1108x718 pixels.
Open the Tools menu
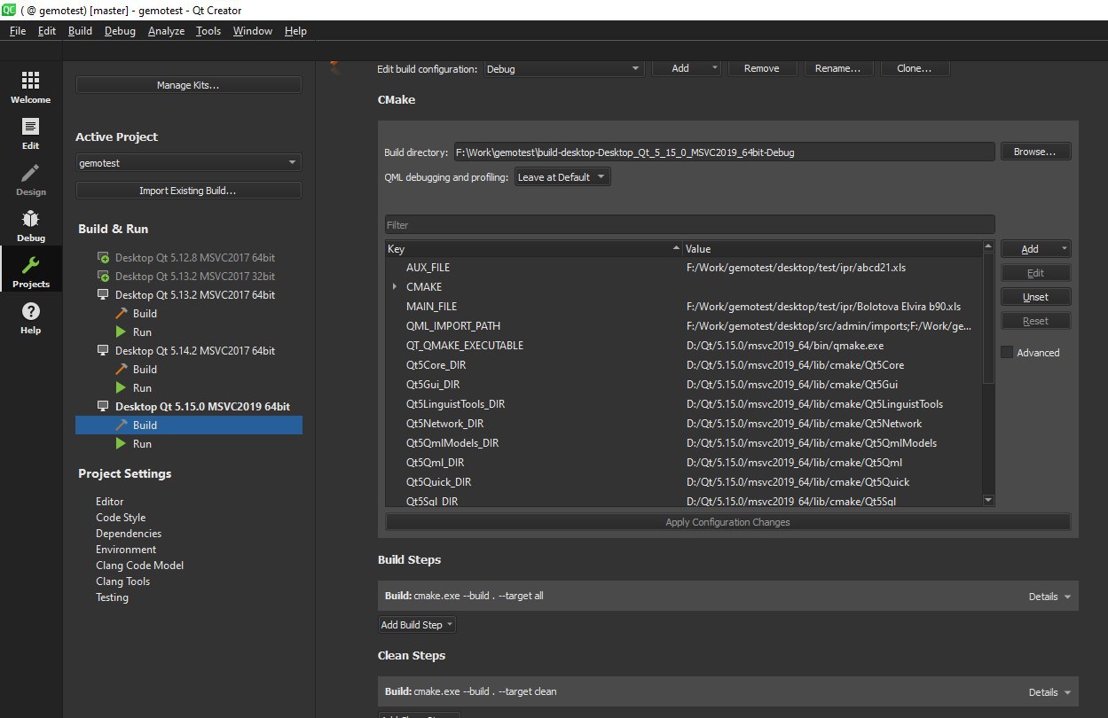coord(208,31)
